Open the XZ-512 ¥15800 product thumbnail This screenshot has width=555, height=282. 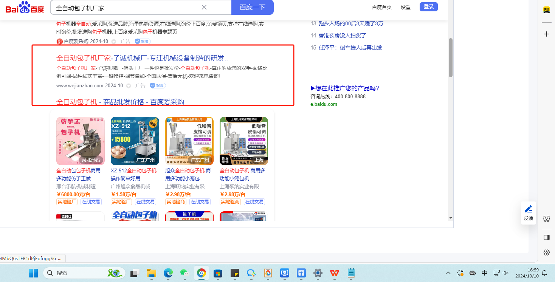click(135, 141)
